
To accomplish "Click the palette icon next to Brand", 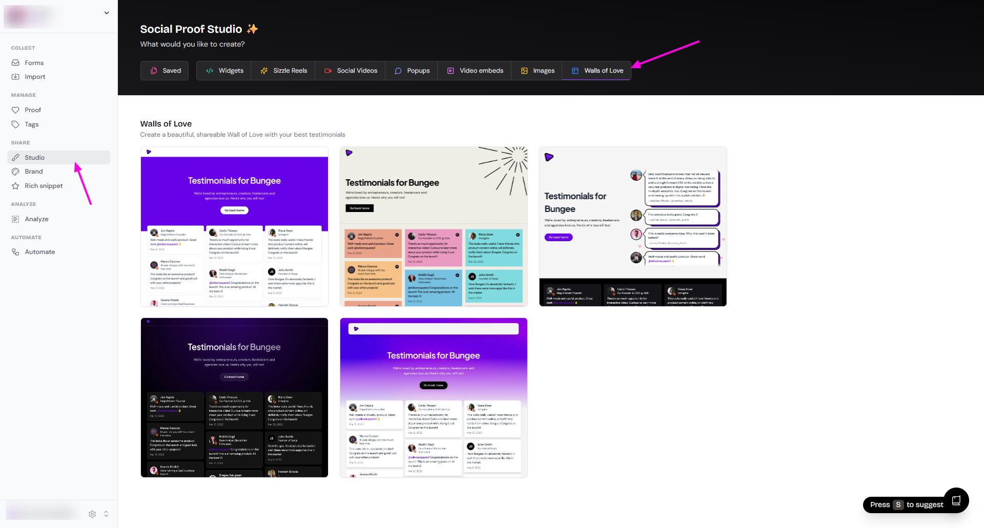I will pos(15,172).
